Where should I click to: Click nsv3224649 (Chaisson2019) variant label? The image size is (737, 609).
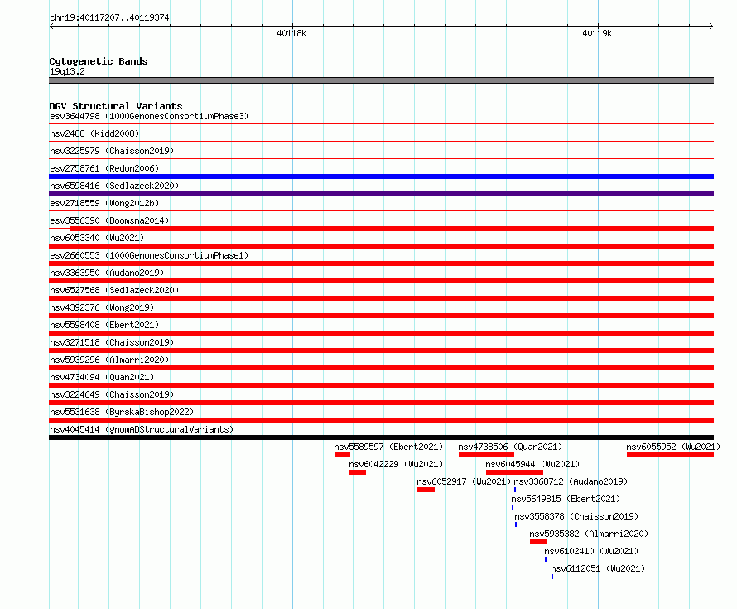point(112,394)
